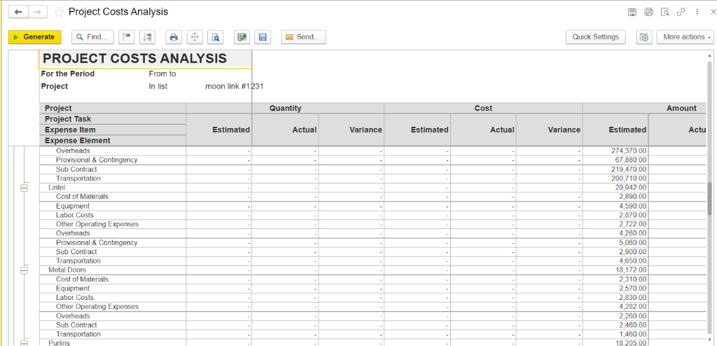Image resolution: width=717 pixels, height=346 pixels.
Task: Open the Find... search button
Action: point(93,37)
